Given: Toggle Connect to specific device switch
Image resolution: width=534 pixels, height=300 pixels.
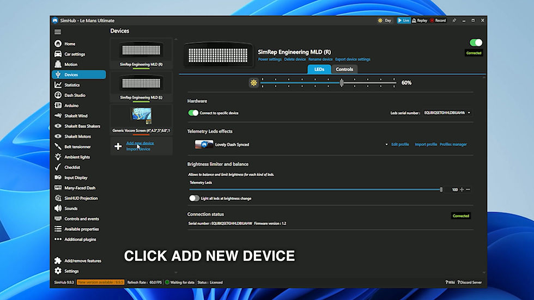Looking at the screenshot, I should coord(193,113).
